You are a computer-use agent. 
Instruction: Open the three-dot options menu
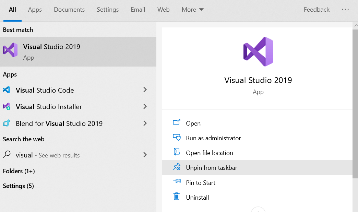[345, 10]
